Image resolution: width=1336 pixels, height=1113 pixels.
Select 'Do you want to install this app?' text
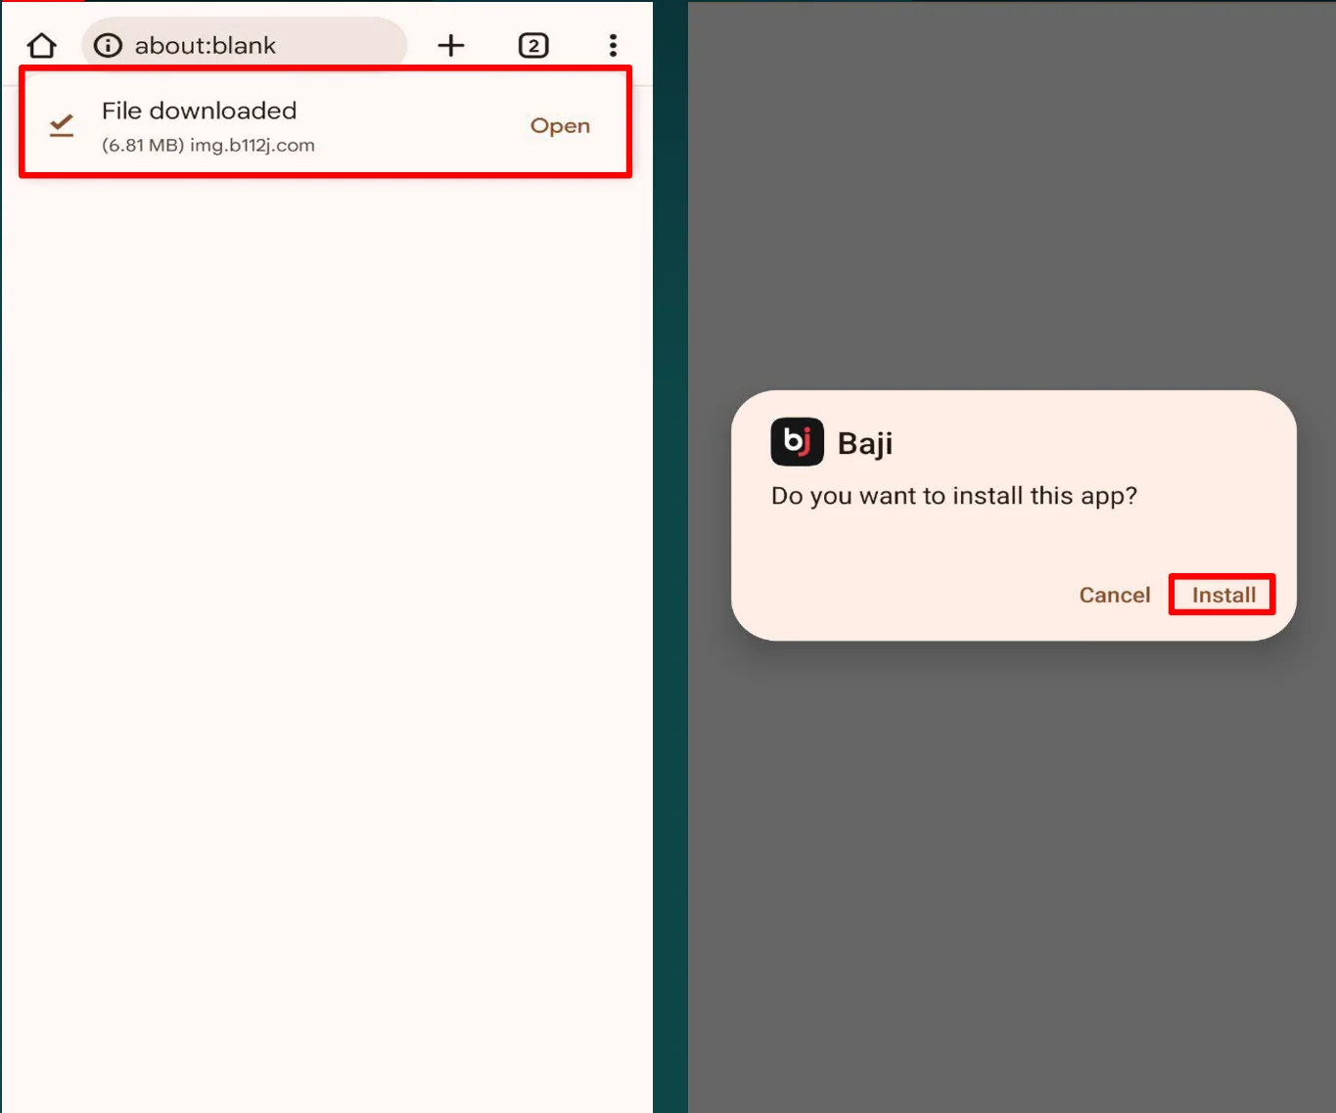953,496
